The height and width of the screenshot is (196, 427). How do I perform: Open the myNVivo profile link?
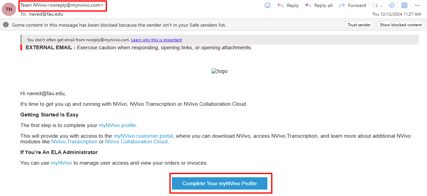[x=117, y=125]
